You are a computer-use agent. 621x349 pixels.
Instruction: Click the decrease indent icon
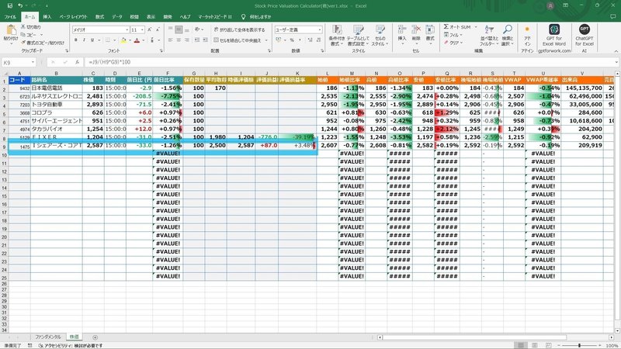pyautogui.click(x=197, y=40)
